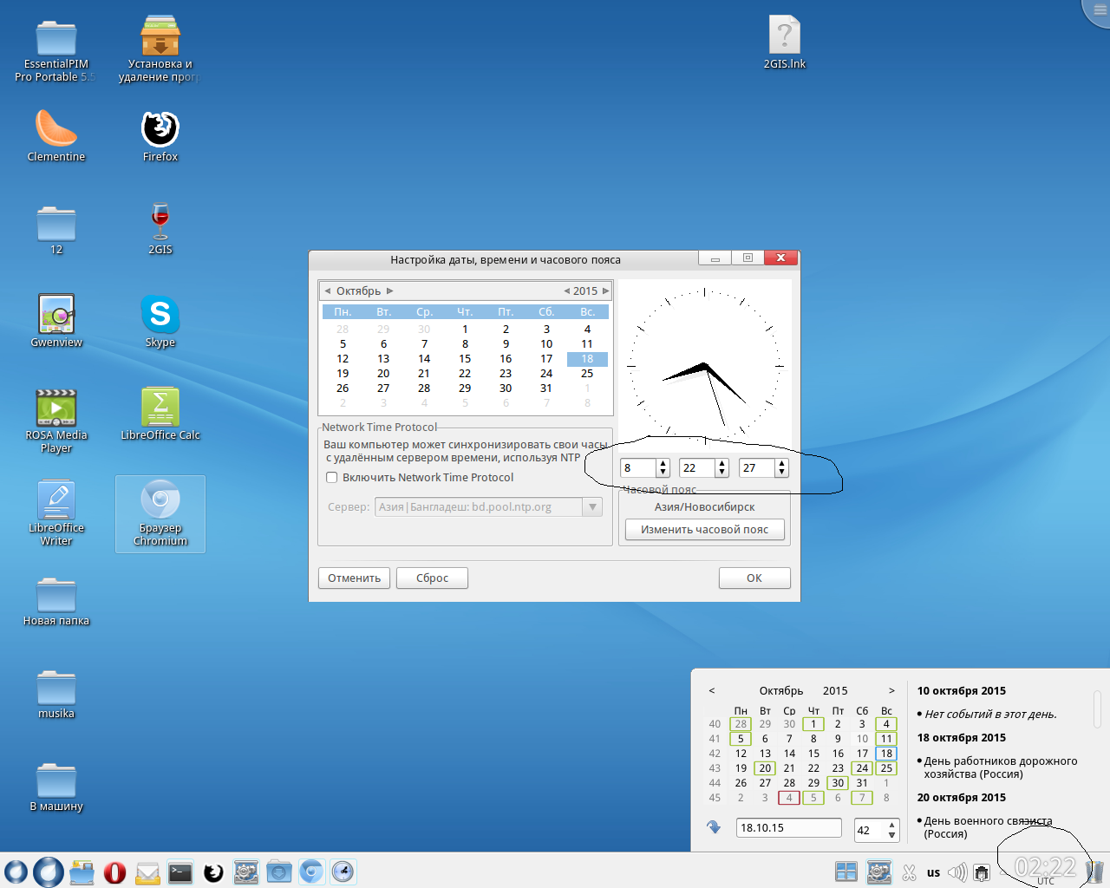Launch the terminal from the taskbar
The height and width of the screenshot is (888, 1110).
180,872
